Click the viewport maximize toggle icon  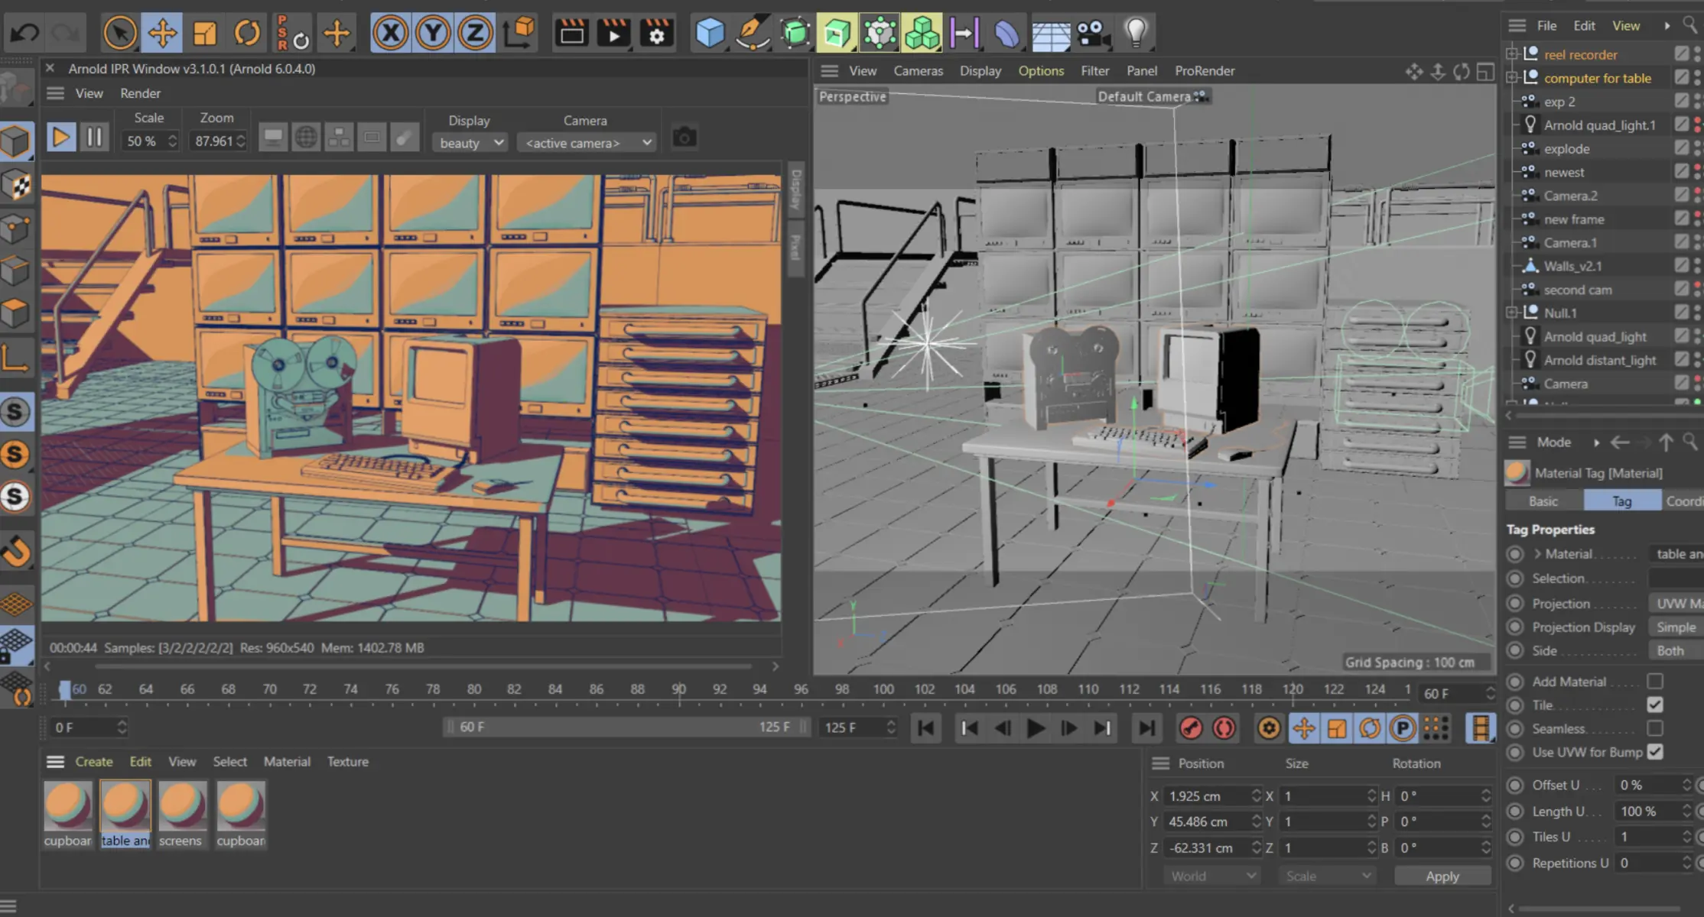[1484, 72]
